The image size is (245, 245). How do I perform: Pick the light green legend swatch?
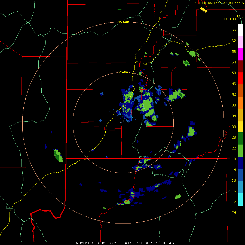click(240, 151)
